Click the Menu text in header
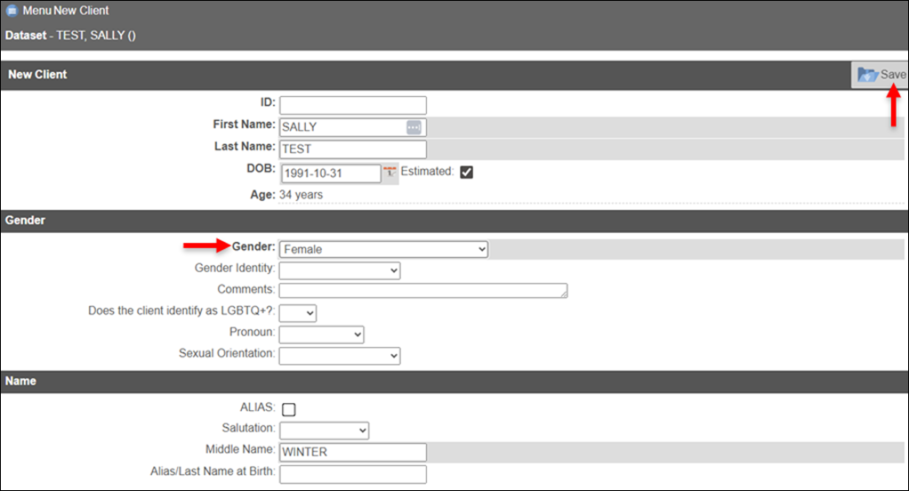The image size is (909, 491). pos(36,12)
